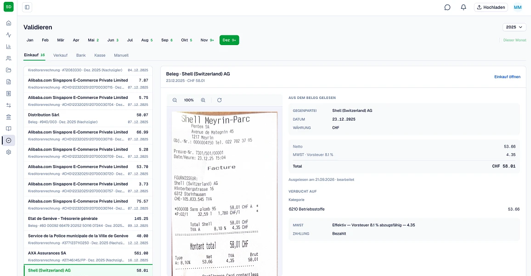Open the notifications bell icon
Screen dimensions: 531x276
click(463, 7)
